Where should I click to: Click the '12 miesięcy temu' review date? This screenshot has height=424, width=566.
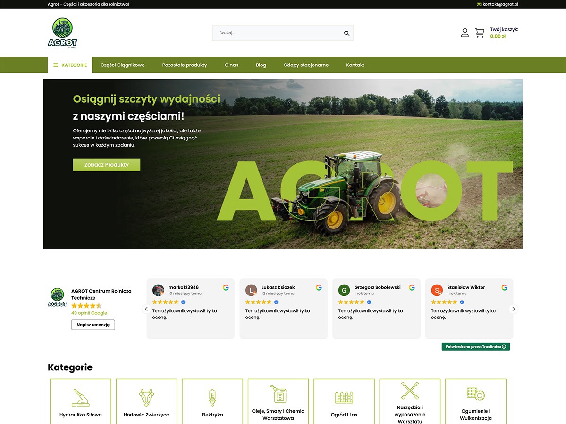pos(278,294)
